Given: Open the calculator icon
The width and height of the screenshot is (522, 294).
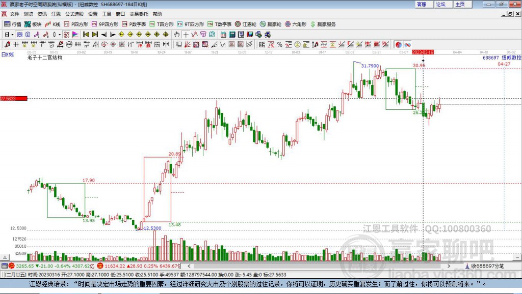Looking at the screenshot, I should (232, 34).
